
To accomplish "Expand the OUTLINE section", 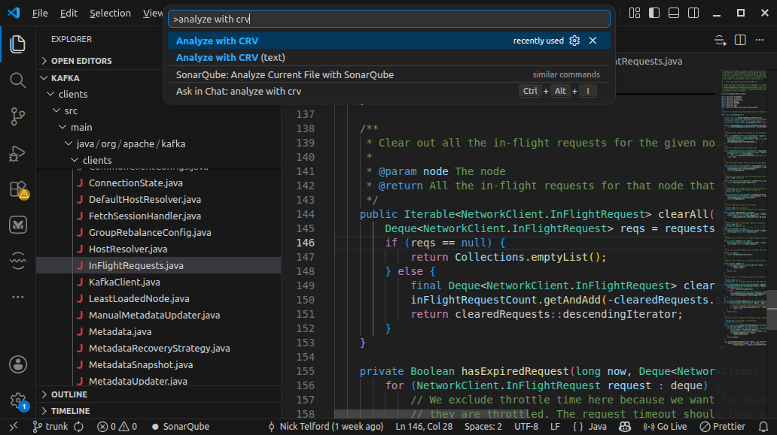I will pos(159,394).
